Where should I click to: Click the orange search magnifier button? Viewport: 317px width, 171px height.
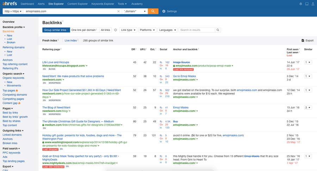[x=153, y=11]
